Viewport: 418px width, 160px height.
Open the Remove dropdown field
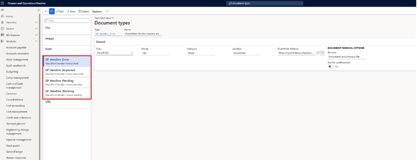point(346,57)
